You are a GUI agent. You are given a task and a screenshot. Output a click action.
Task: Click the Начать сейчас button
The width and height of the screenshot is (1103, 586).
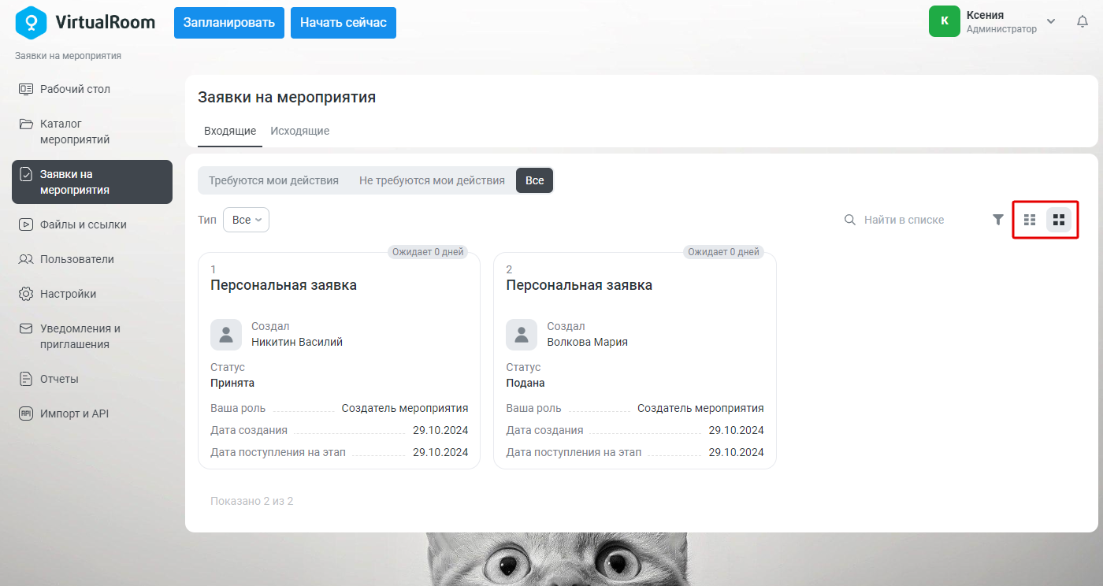pyautogui.click(x=344, y=23)
